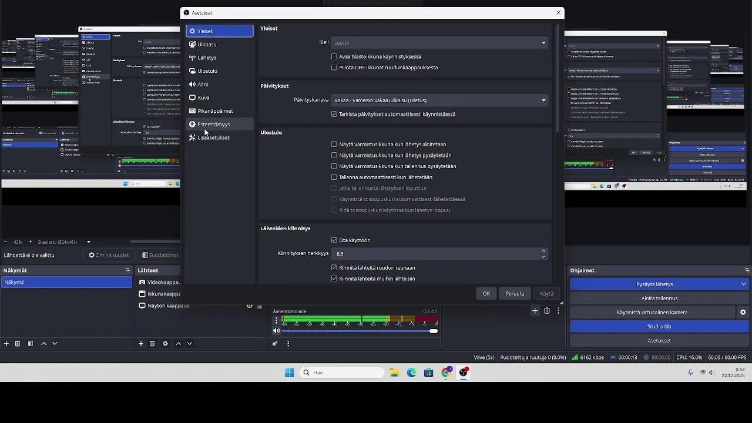Screen dimensions: 752x423
Task: Click the Kiinnityksen herkkyys value field
Action: point(435,254)
